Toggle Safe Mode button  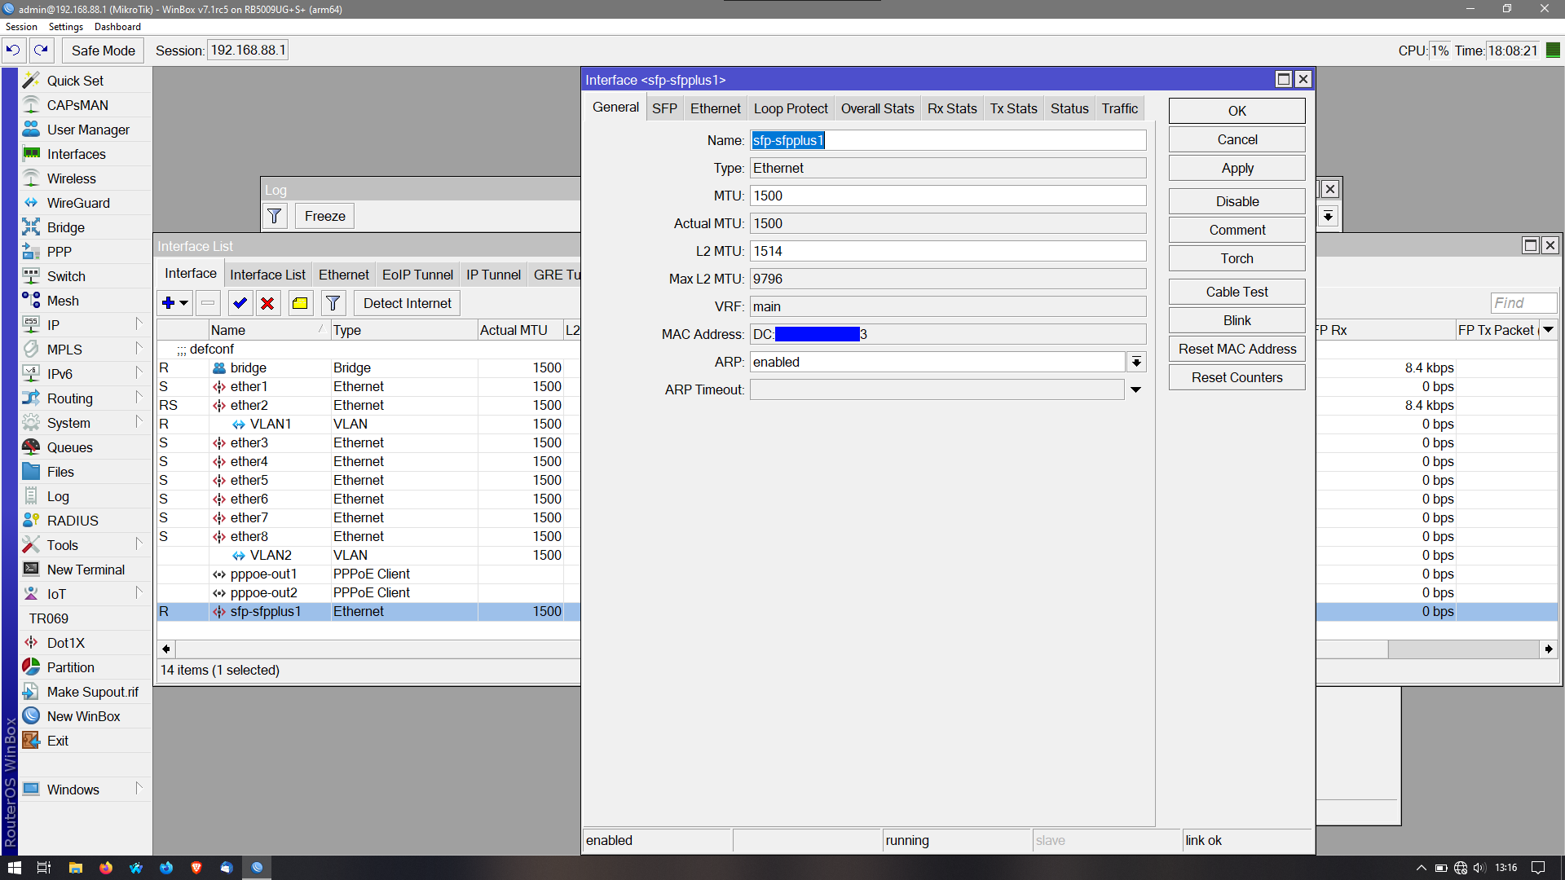(104, 51)
